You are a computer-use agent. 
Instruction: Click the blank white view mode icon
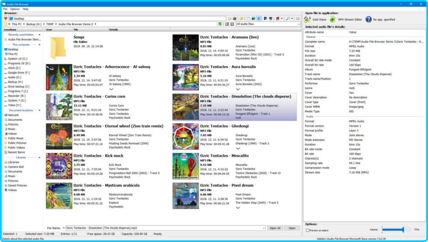[248, 19]
